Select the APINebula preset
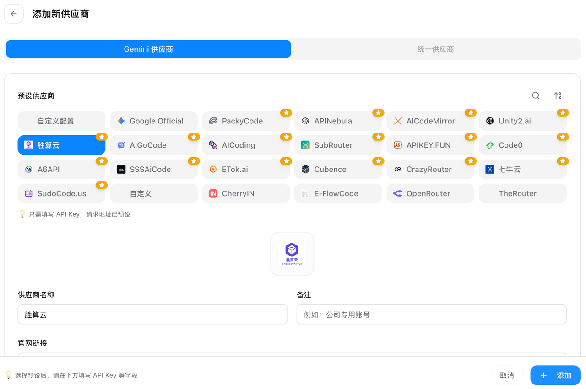This screenshot has width=586, height=389. click(x=338, y=121)
